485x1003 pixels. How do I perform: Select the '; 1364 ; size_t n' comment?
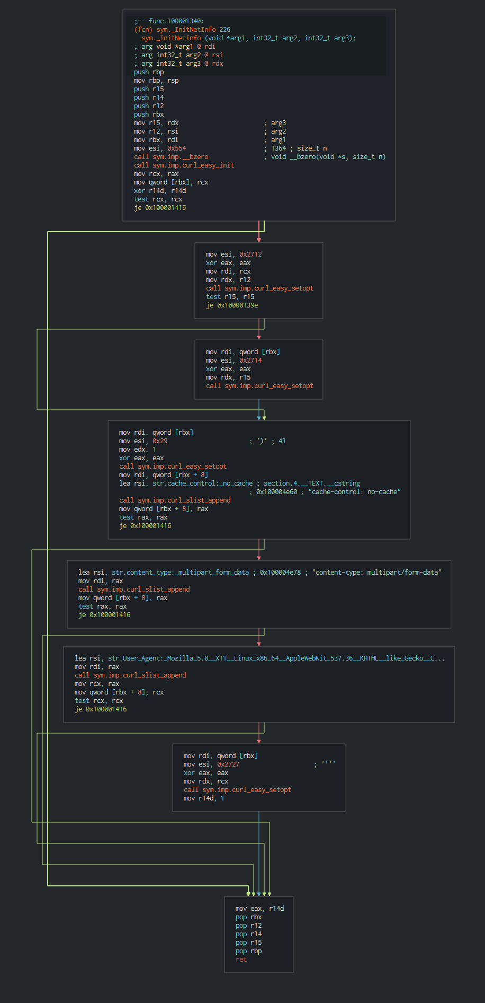[295, 148]
